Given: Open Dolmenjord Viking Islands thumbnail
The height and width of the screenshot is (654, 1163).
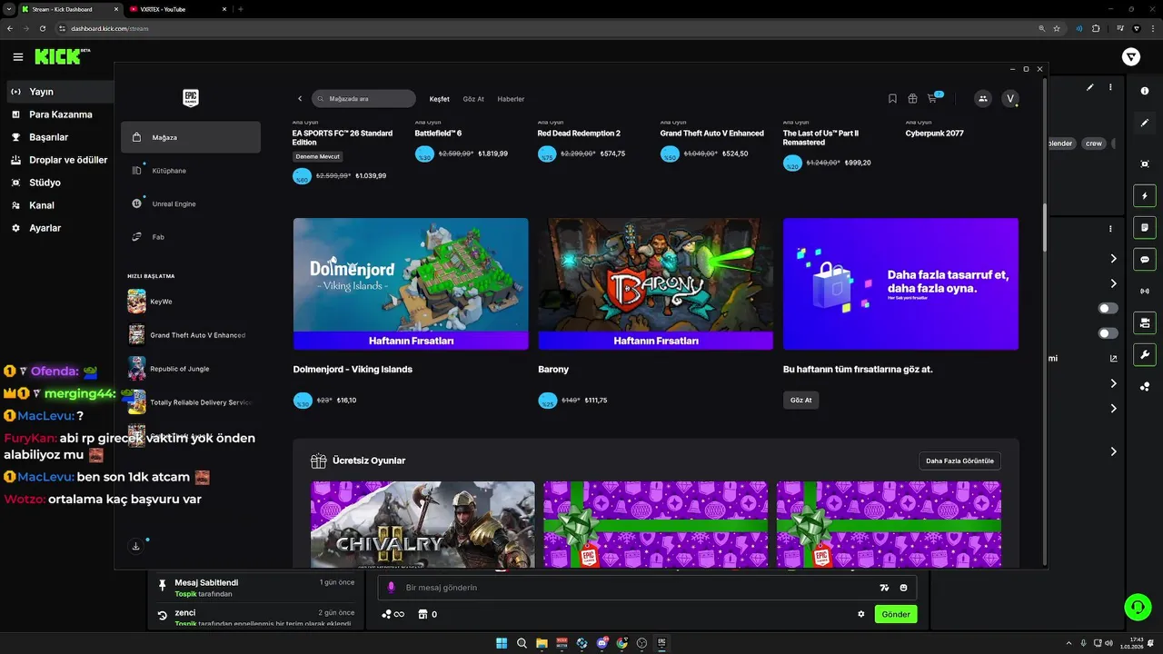Looking at the screenshot, I should pyautogui.click(x=411, y=283).
